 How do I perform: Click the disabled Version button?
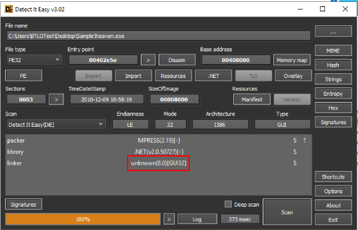[292, 99]
